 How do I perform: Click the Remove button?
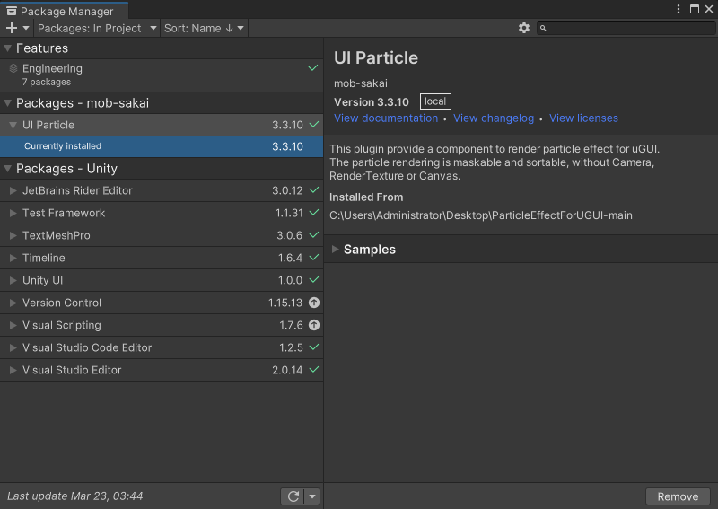tap(678, 496)
